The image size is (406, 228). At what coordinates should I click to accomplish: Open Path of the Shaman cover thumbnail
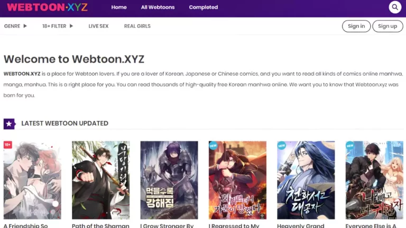click(x=101, y=180)
